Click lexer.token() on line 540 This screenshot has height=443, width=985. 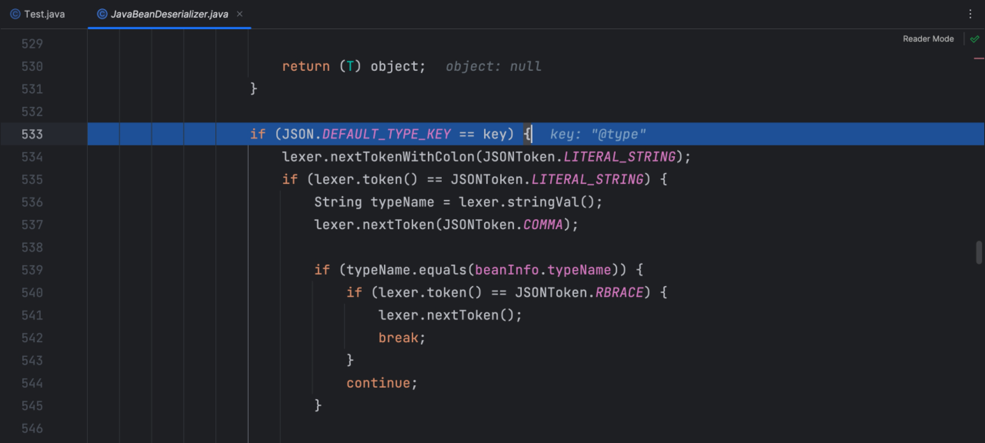[x=430, y=293]
